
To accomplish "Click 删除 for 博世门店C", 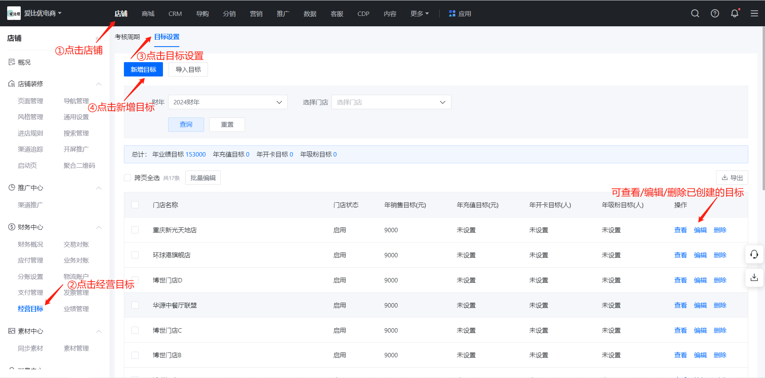I will click(x=720, y=330).
